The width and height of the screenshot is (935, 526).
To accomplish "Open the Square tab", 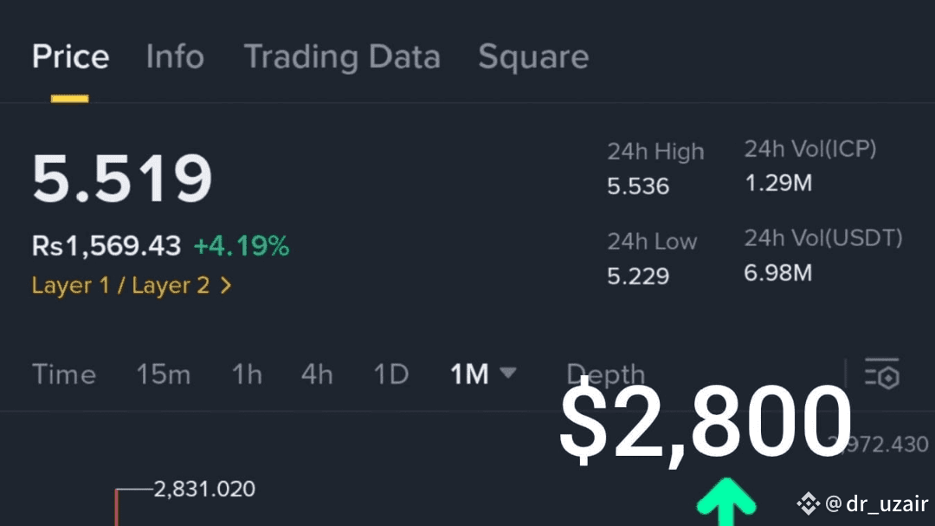I will (533, 57).
